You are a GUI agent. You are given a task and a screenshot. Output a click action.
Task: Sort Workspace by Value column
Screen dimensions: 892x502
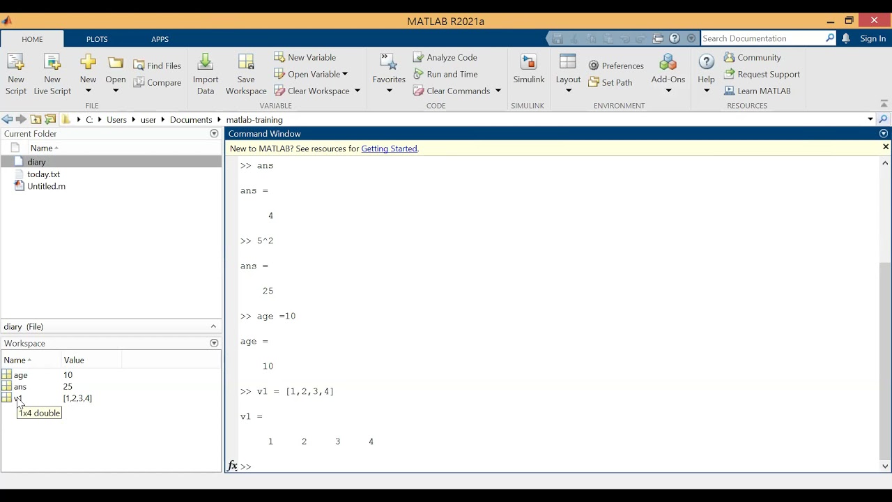(74, 360)
